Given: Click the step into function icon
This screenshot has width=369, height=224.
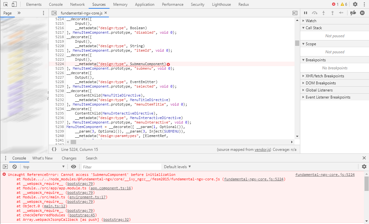Looking at the screenshot, I should (x=324, y=13).
